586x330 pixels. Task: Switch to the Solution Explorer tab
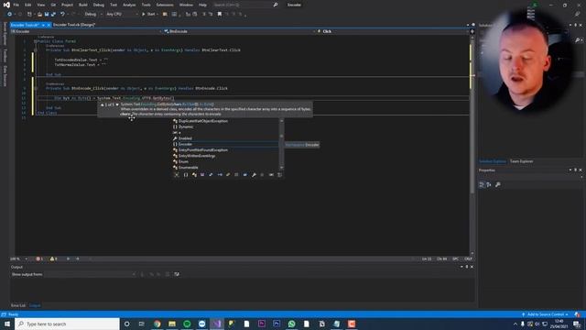pos(493,161)
